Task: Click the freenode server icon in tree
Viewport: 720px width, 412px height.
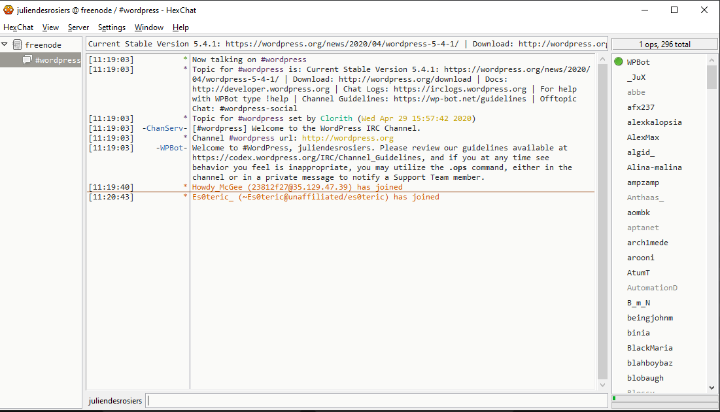Action: tap(18, 44)
